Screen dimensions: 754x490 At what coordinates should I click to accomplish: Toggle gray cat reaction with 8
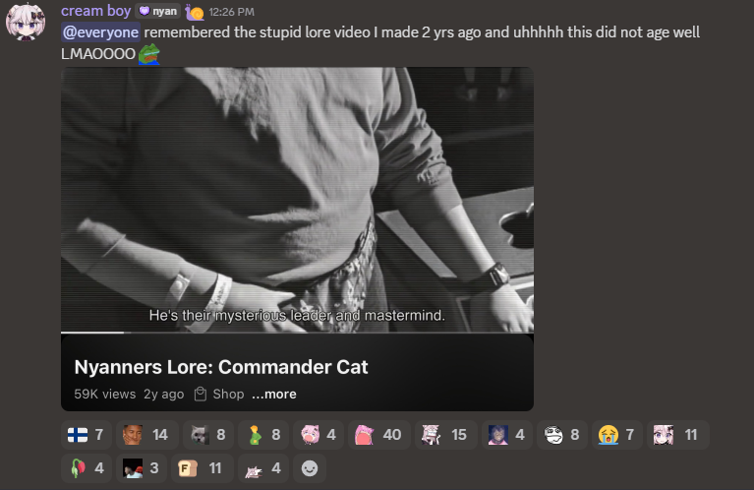point(208,435)
